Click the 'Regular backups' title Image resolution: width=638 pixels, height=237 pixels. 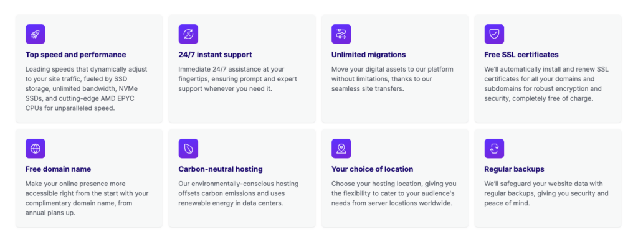(x=514, y=169)
